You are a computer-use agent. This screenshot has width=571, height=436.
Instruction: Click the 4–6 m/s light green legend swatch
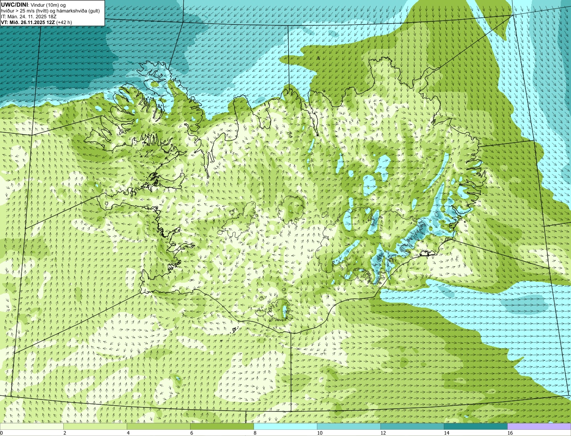tap(158, 426)
